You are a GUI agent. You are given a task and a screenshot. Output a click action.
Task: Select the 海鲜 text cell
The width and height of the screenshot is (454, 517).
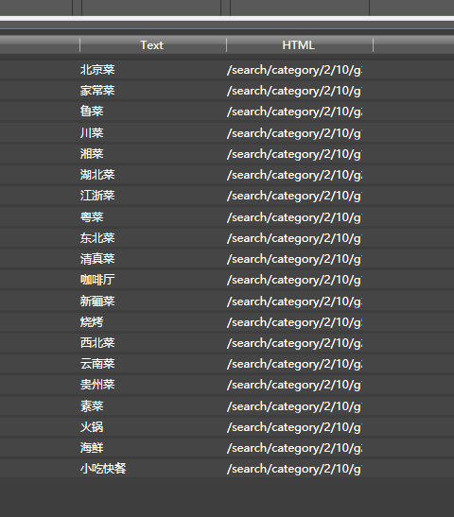click(92, 448)
